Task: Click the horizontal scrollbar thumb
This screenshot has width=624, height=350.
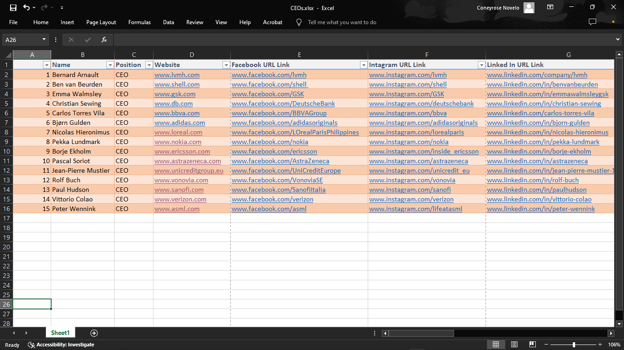Action: point(421,333)
